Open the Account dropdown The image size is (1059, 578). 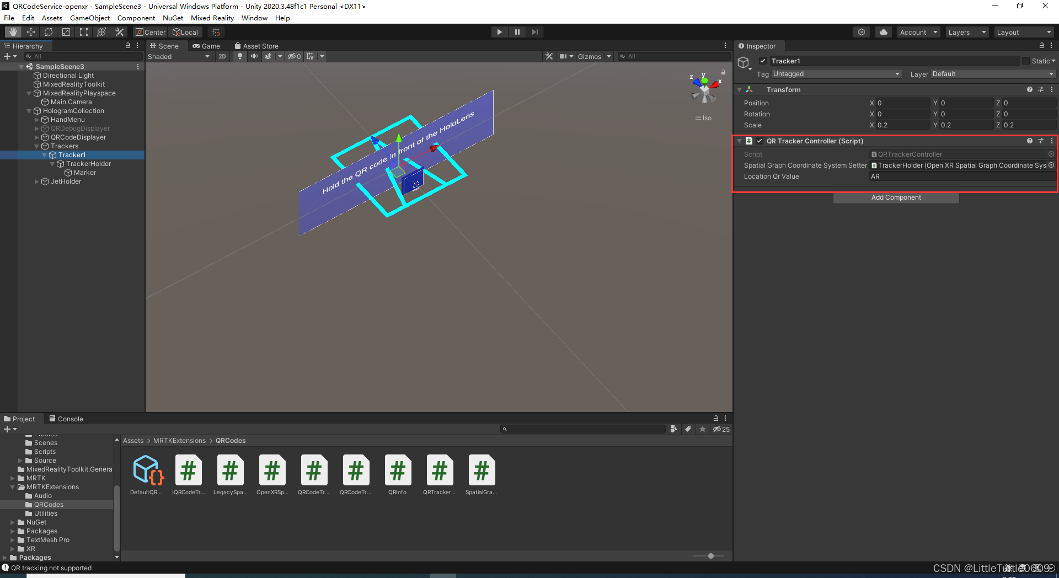pos(918,32)
